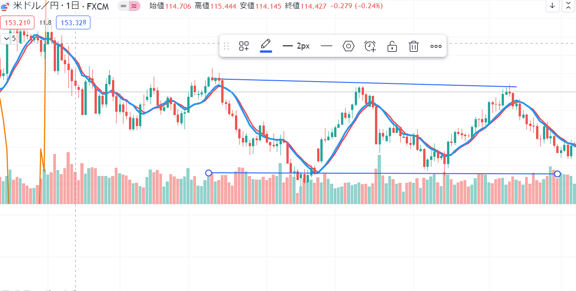Image resolution: width=576 pixels, height=291 pixels.
Task: Open more options in the drawing toolbar
Action: point(436,46)
